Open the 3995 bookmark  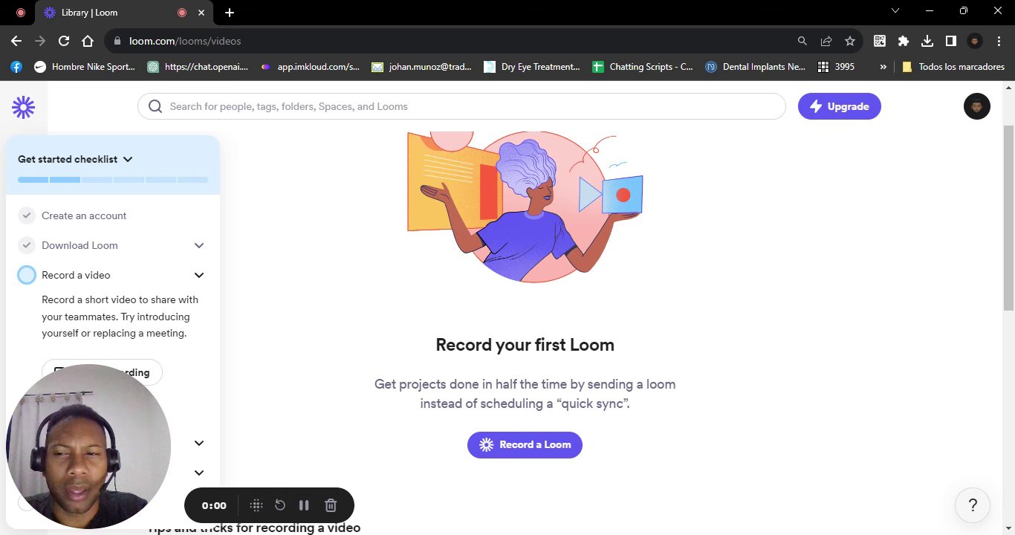tap(836, 67)
